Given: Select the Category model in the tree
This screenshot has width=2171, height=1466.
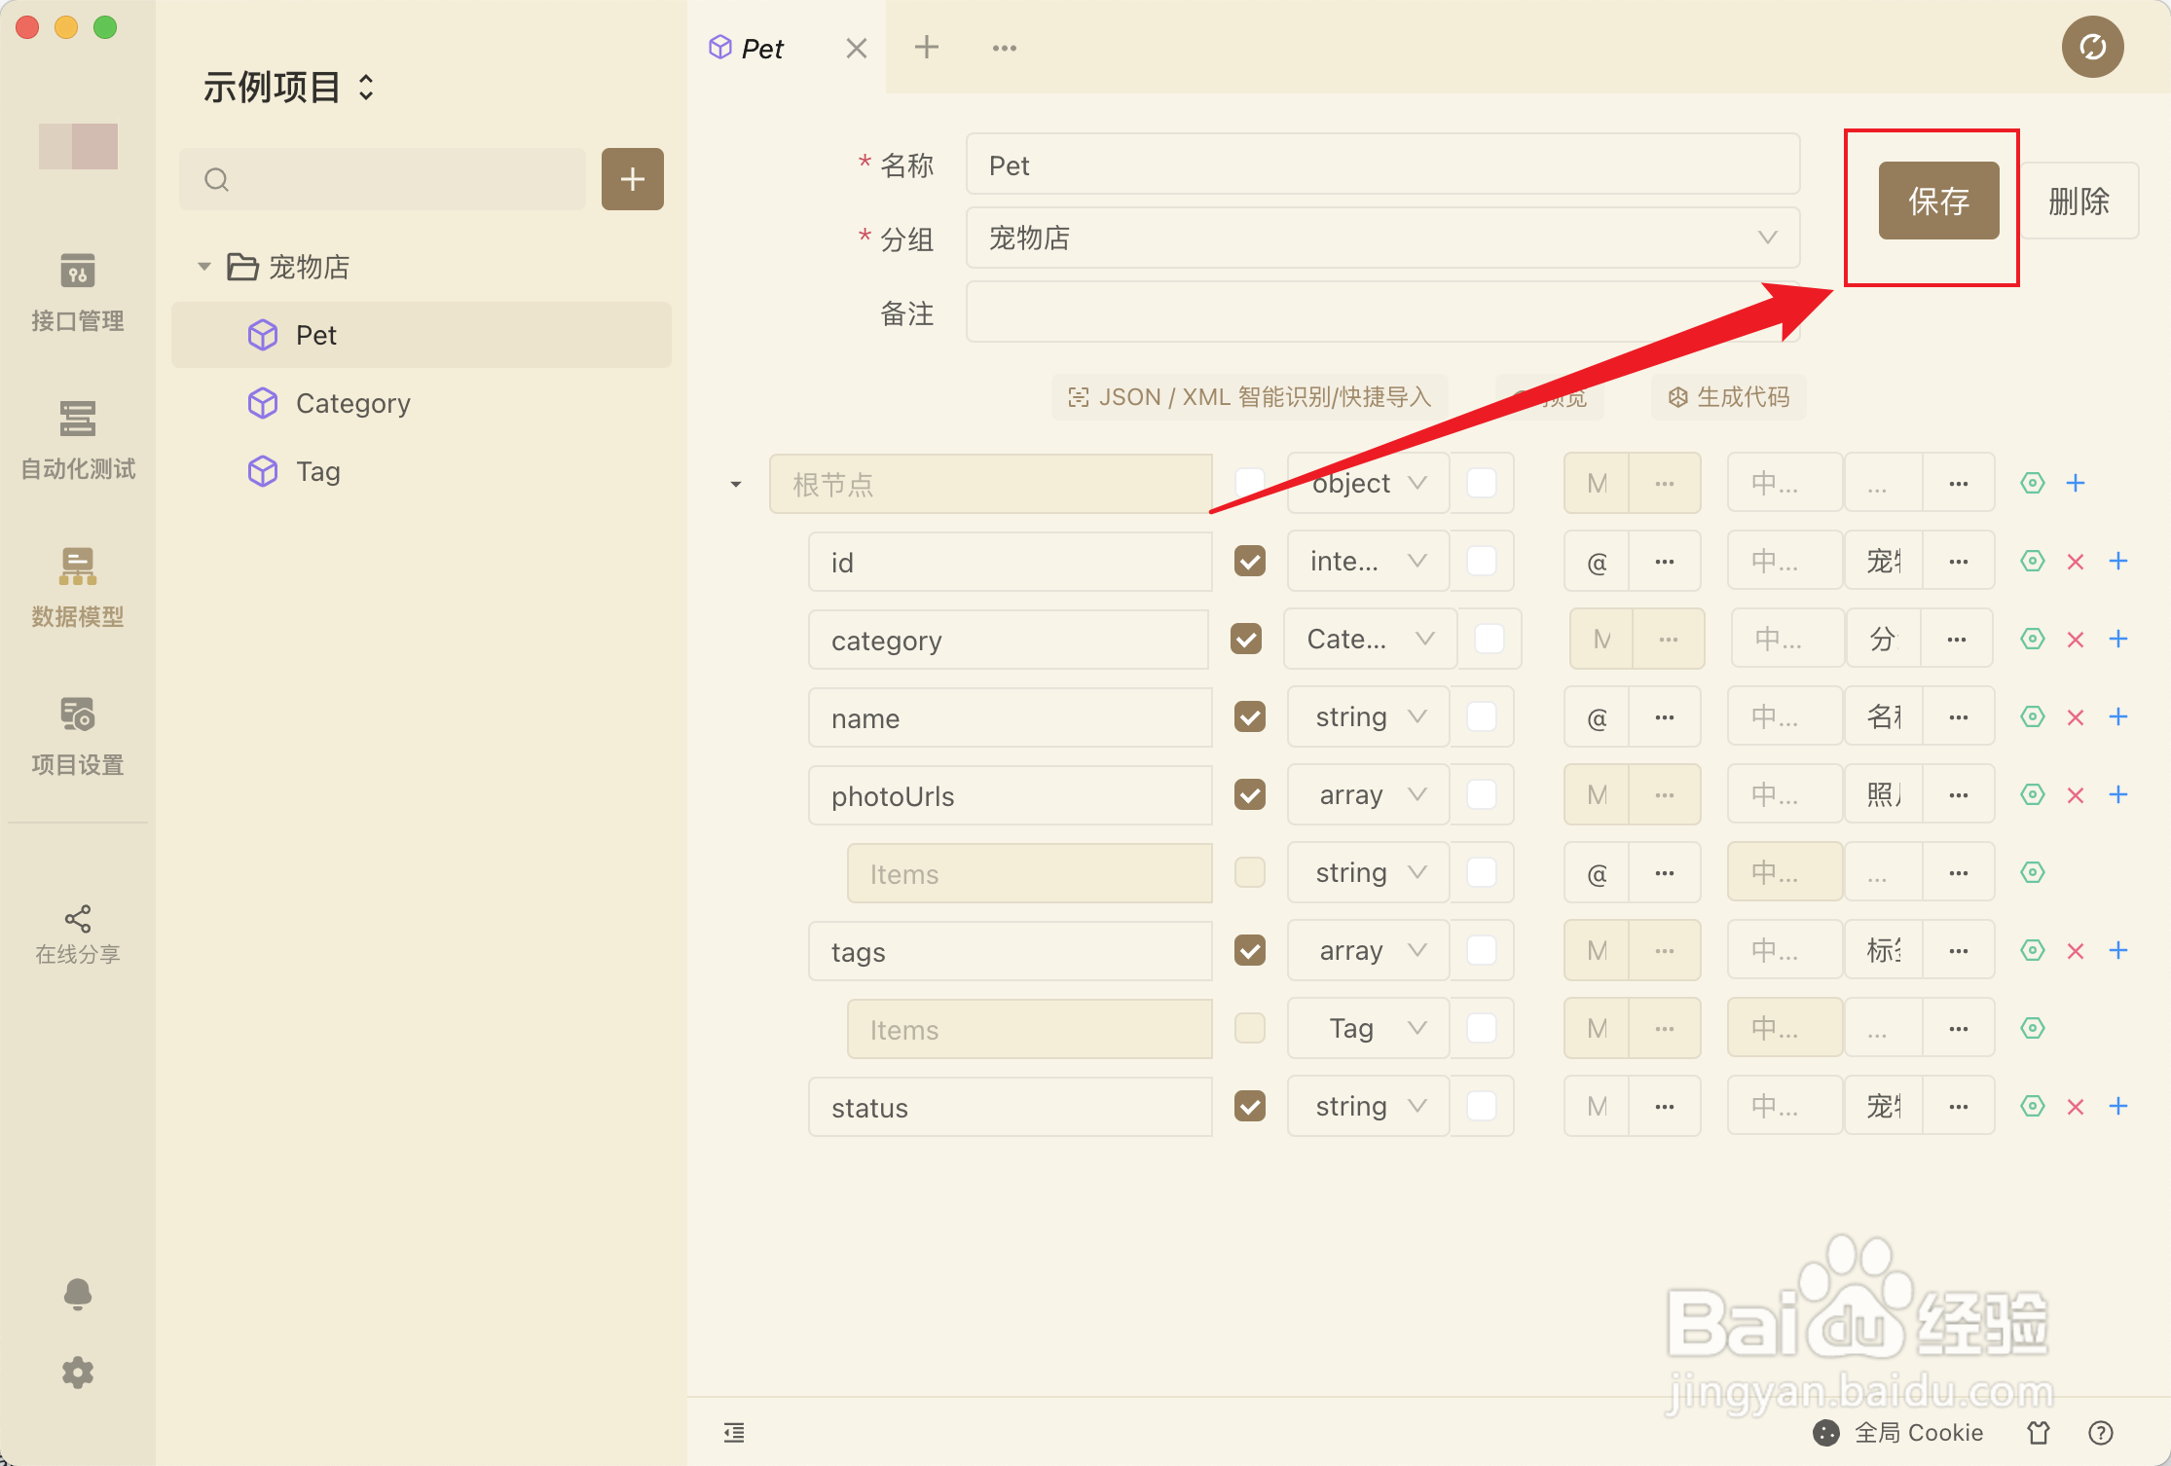Looking at the screenshot, I should [352, 403].
